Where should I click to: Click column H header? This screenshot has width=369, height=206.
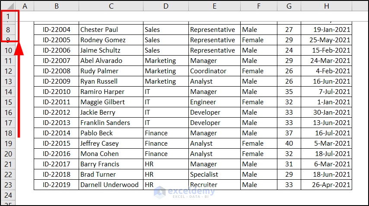coord(326,6)
